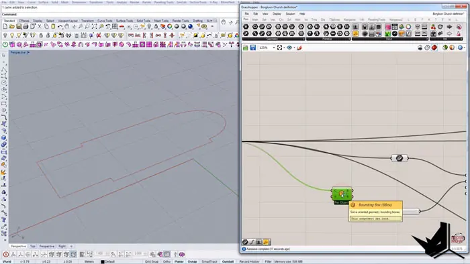This screenshot has width=470, height=264.
Task: Toggle Osnap in Rhino status bar
Action: (x=192, y=261)
